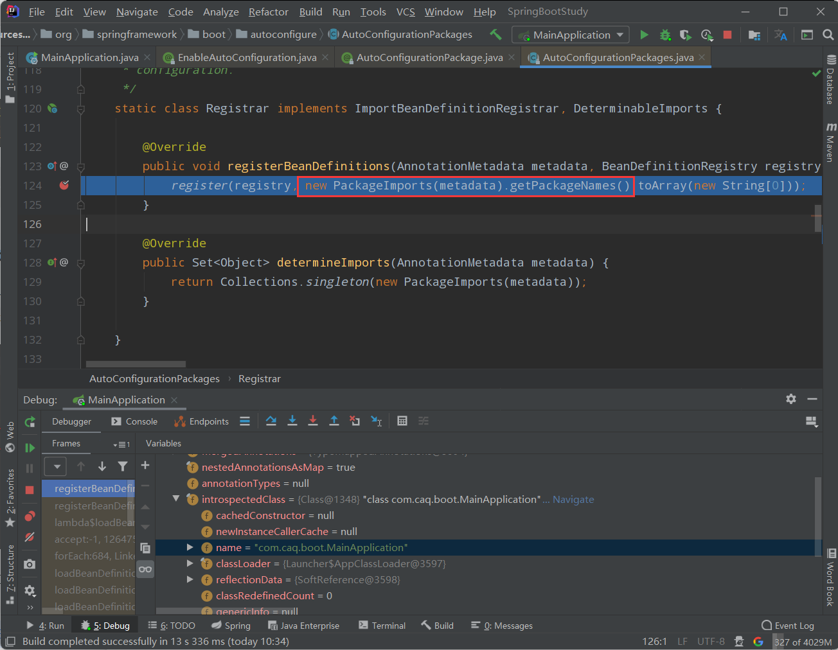Collapse Registrar class fold at line 120
Image resolution: width=838 pixels, height=650 pixels.
81,109
